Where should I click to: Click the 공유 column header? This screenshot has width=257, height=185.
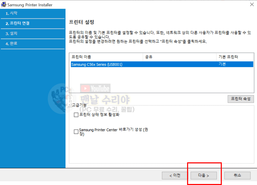pos(180,57)
